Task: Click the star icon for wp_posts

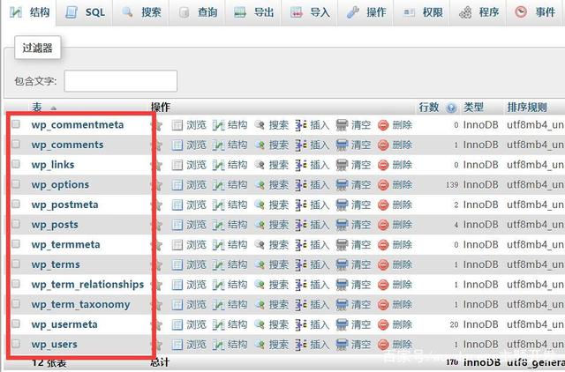Action: (156, 225)
